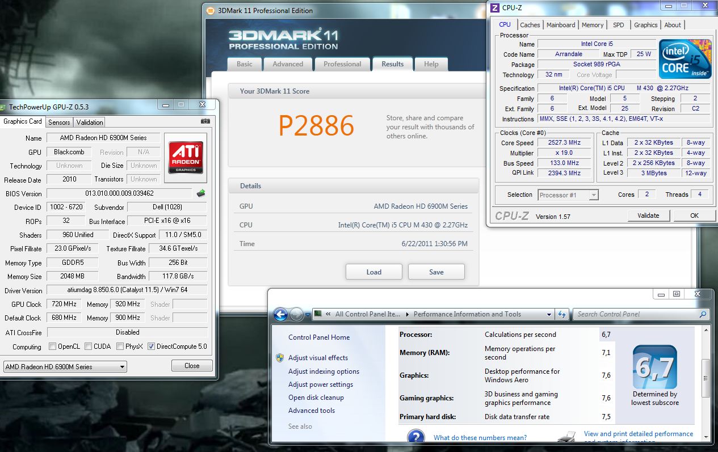This screenshot has width=718, height=452.
Task: Open the Help tab in 3DMark 11
Action: (x=431, y=64)
